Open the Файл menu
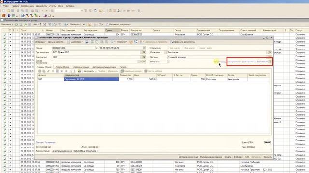The width and height of the screenshot is (309, 173). pyautogui.click(x=6, y=6)
